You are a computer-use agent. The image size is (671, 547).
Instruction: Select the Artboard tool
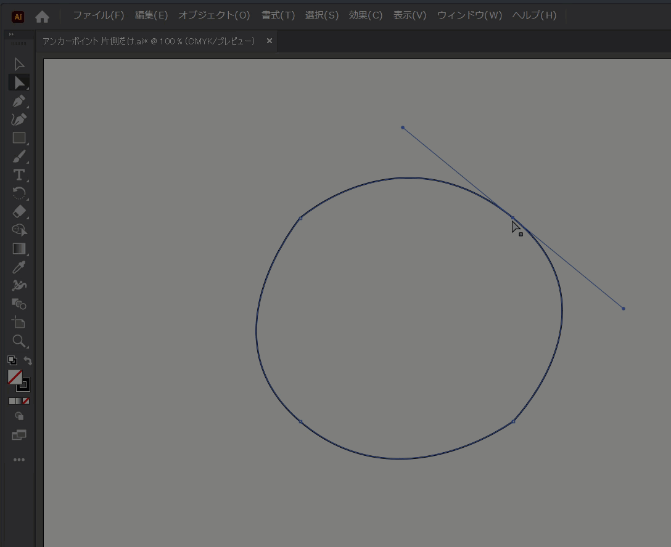tap(19, 322)
